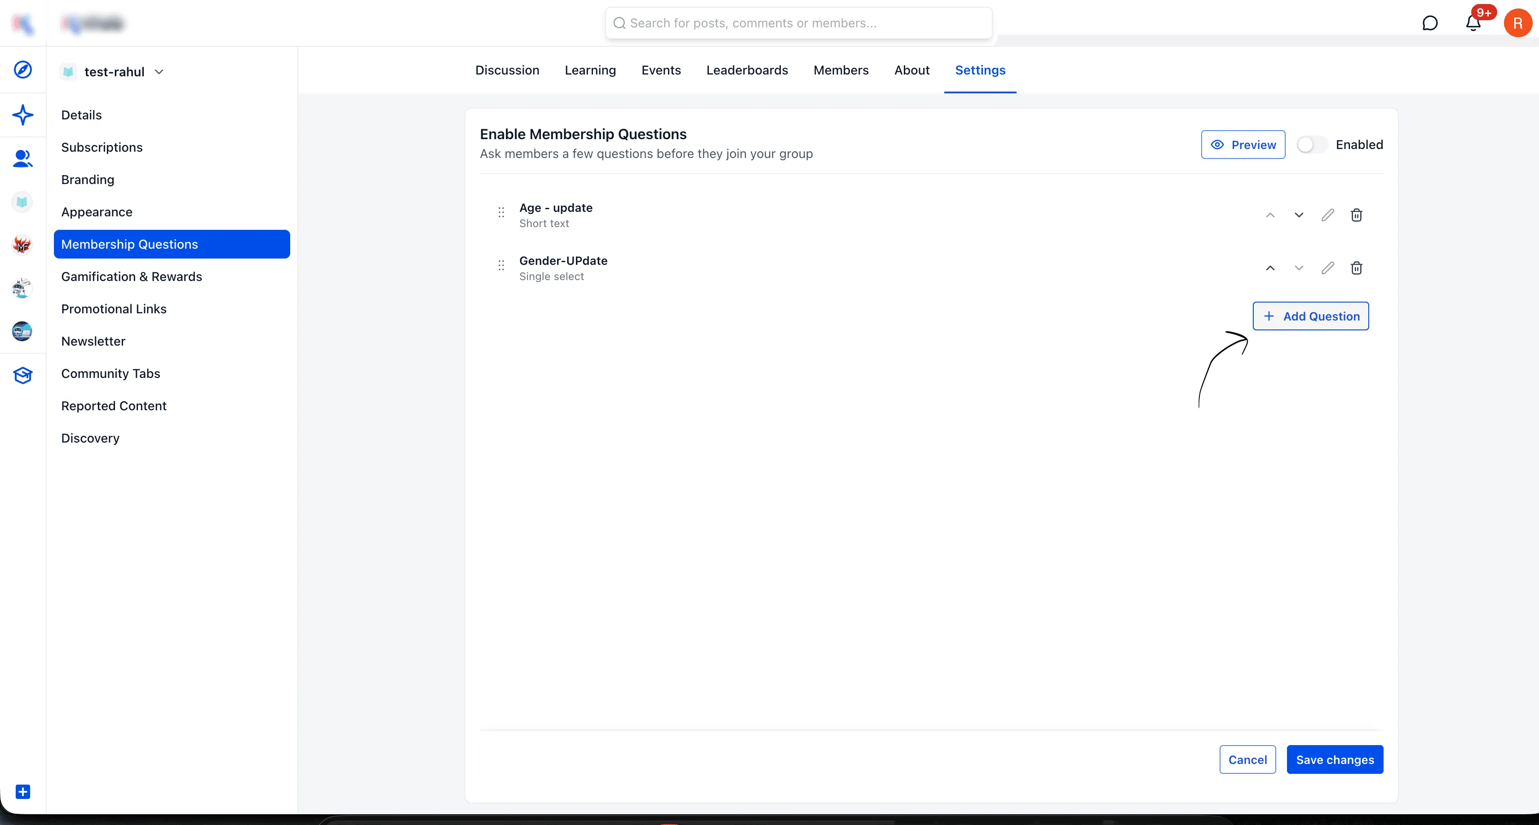
Task: Open Gamification & Rewards settings
Action: pos(172,276)
